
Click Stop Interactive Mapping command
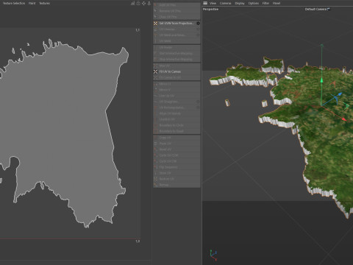pyautogui.click(x=176, y=59)
